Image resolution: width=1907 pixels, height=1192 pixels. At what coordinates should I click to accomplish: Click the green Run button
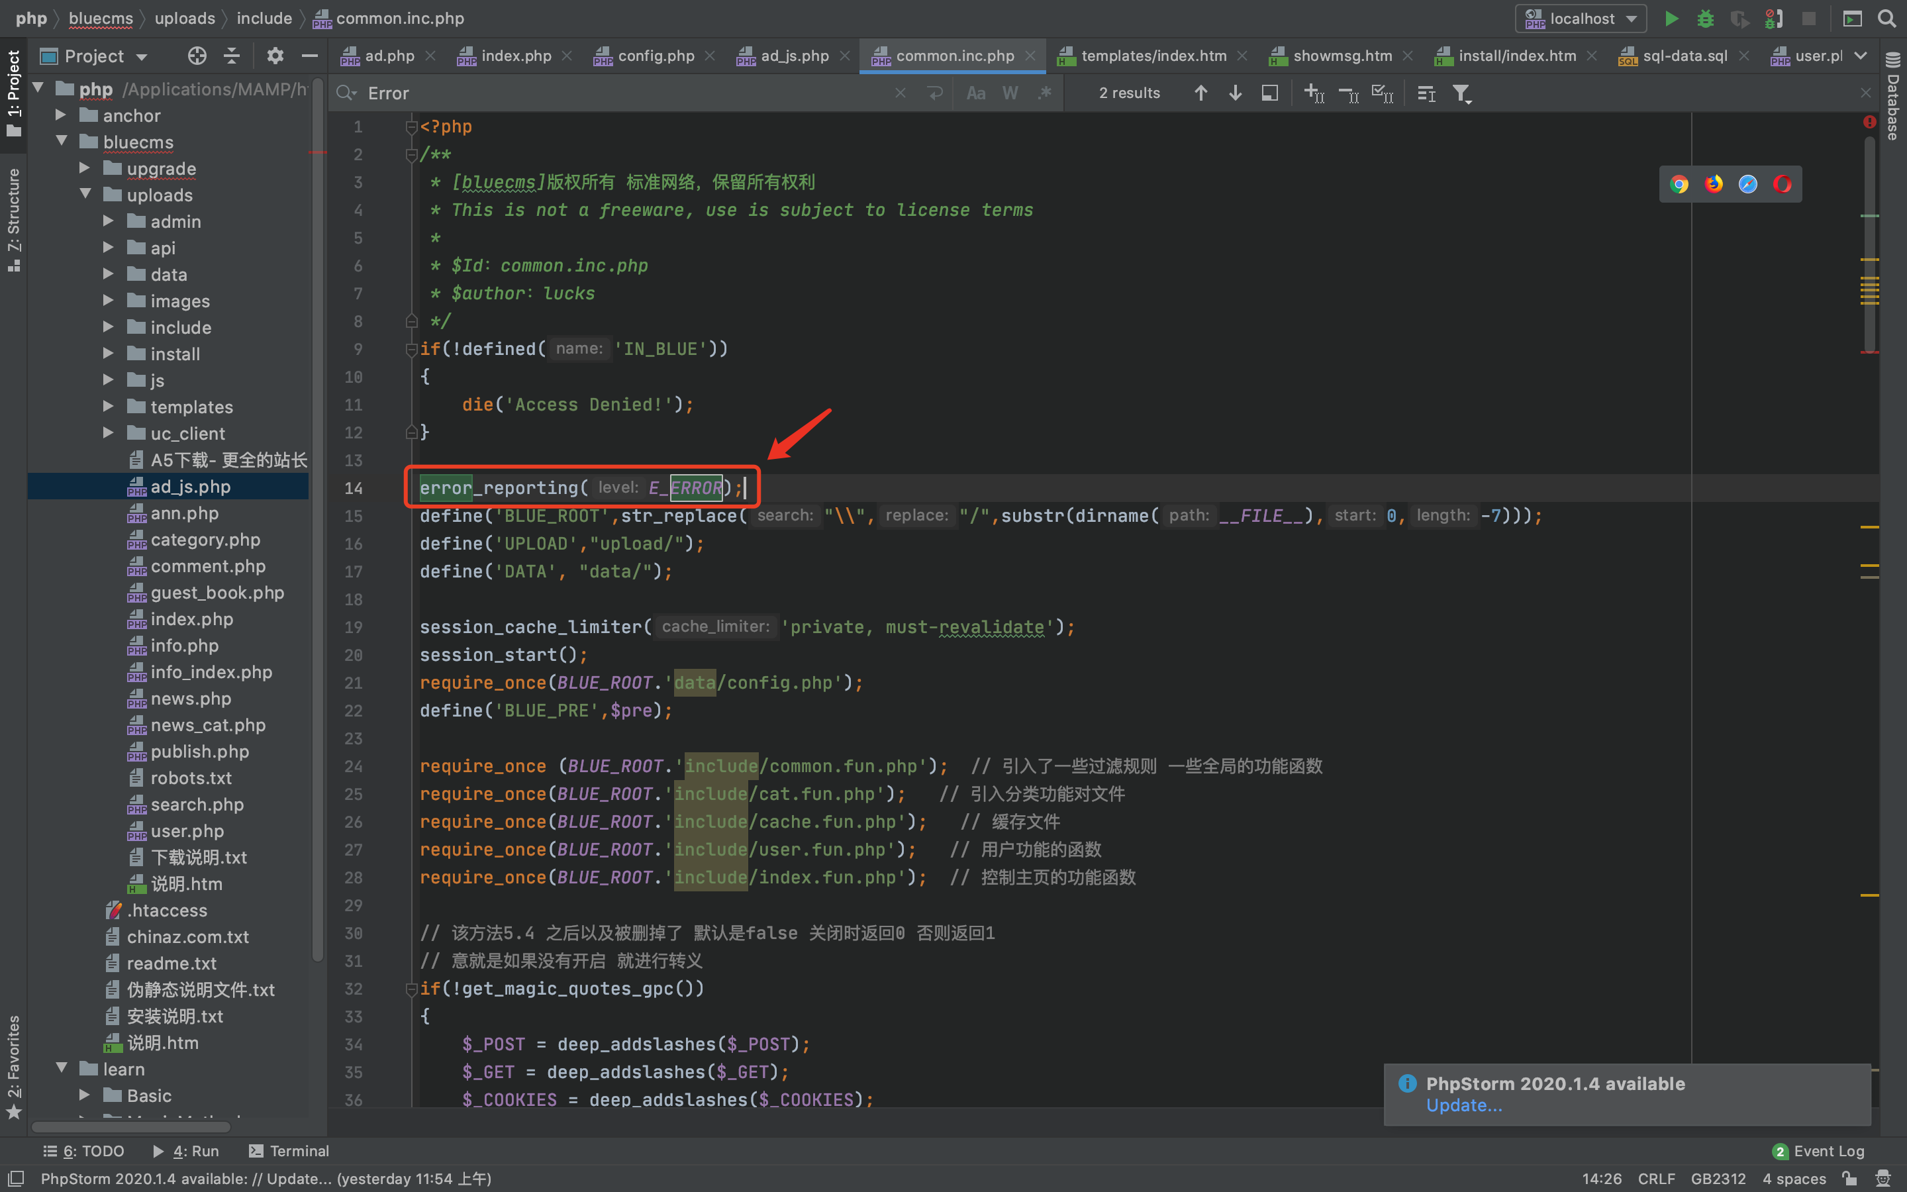(x=1671, y=18)
